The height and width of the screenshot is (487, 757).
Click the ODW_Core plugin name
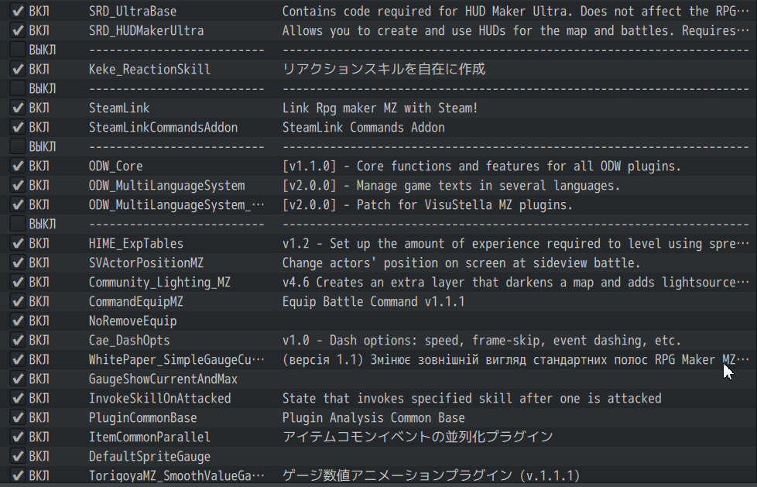[116, 166]
